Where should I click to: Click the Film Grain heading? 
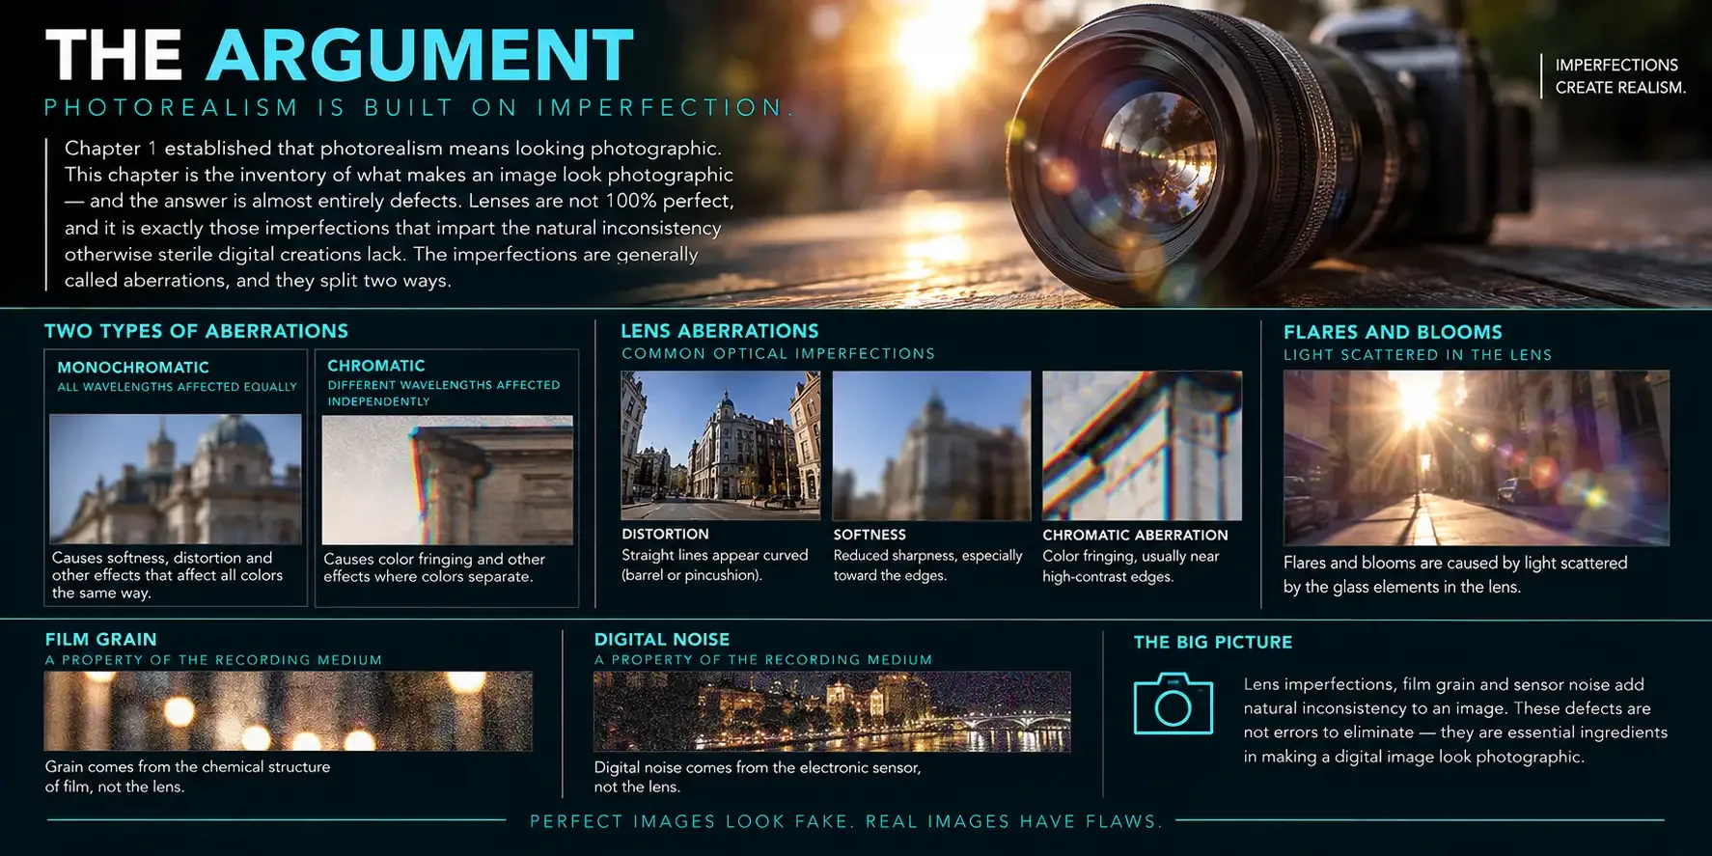pos(100,639)
